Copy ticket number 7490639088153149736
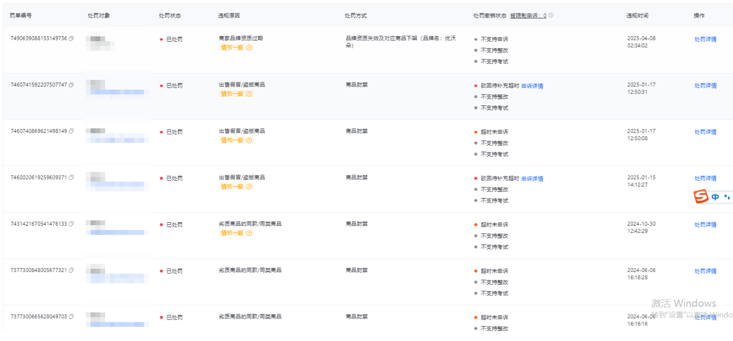 click(x=71, y=38)
